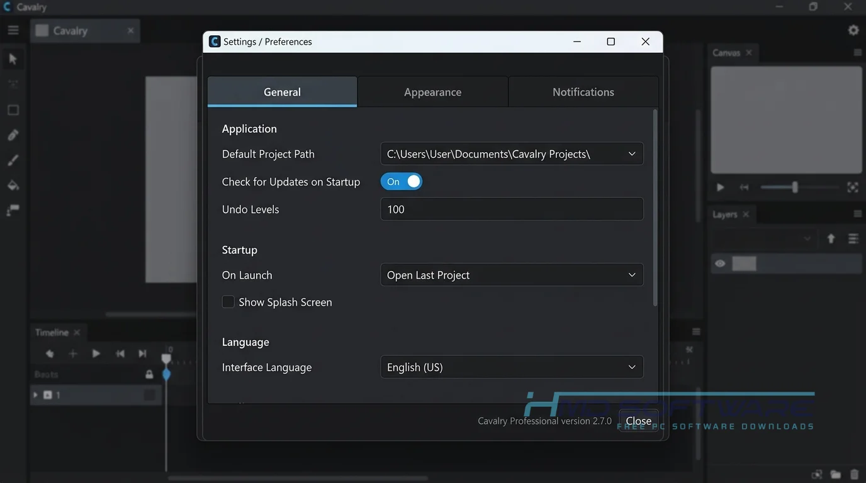Open the Interface Language dropdown
Screen dimensions: 866x483
point(512,367)
